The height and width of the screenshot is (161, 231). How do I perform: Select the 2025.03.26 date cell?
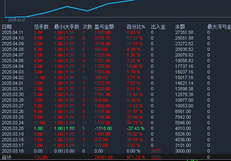pyautogui.click(x=12, y=111)
